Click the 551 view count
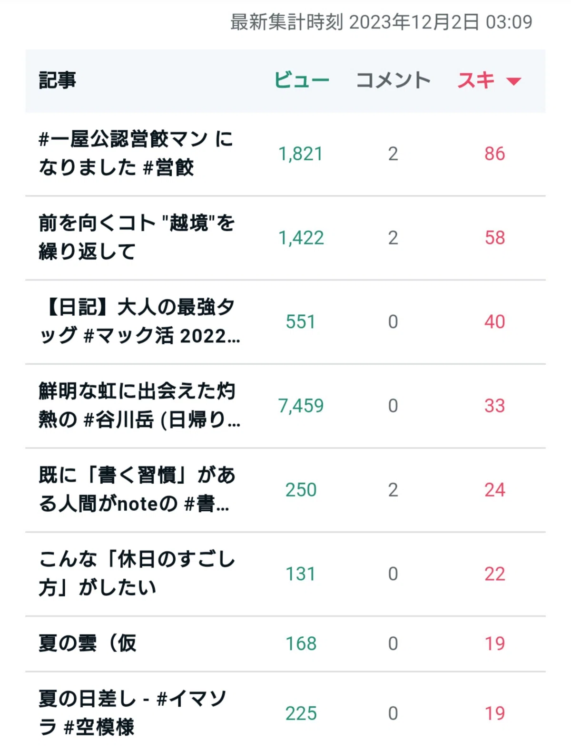571x750 pixels. click(301, 321)
